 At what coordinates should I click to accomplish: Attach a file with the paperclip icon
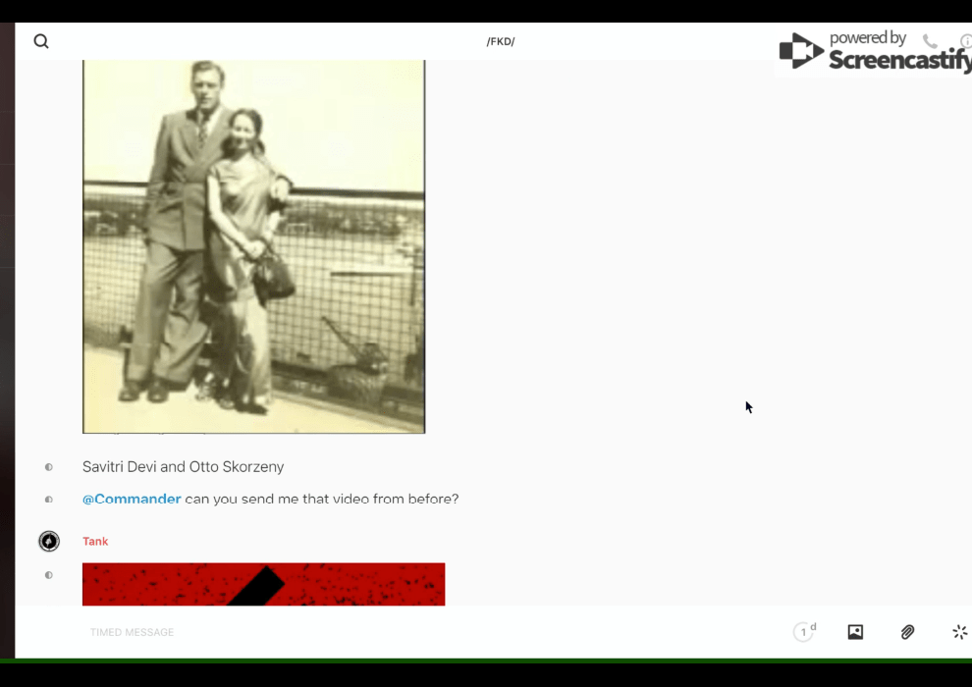pyautogui.click(x=907, y=632)
